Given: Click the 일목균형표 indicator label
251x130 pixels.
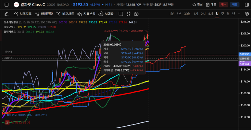Looking at the screenshot, I should [10, 27].
